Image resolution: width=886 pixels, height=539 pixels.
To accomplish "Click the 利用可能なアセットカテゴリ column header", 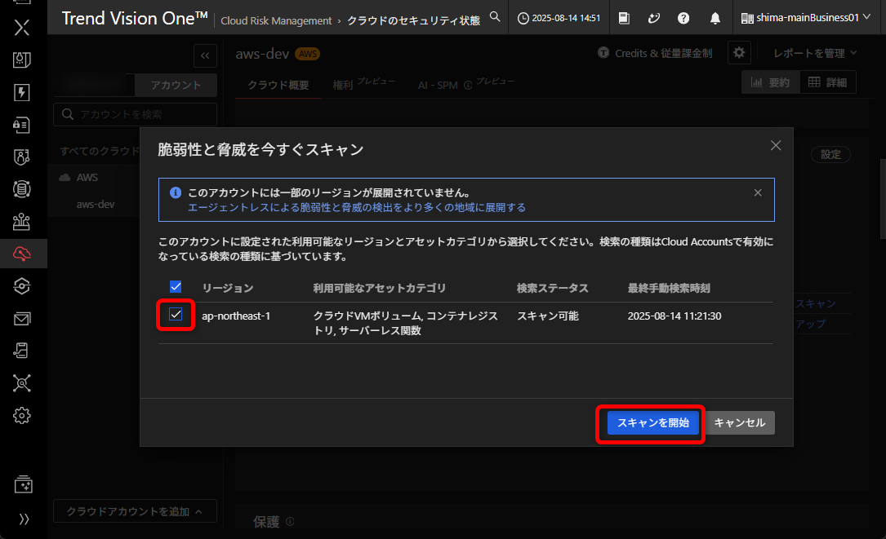I will (380, 289).
